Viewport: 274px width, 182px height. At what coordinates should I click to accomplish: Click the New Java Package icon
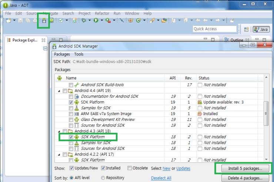131,21
